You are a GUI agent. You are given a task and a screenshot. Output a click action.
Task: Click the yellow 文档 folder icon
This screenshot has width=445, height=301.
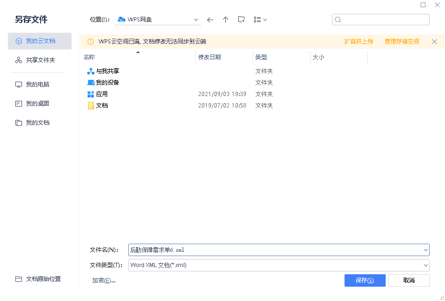pyautogui.click(x=90, y=106)
